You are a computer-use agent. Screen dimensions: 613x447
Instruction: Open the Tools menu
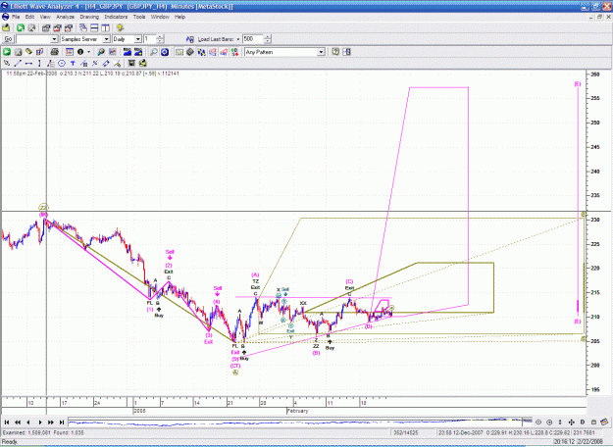tap(139, 17)
